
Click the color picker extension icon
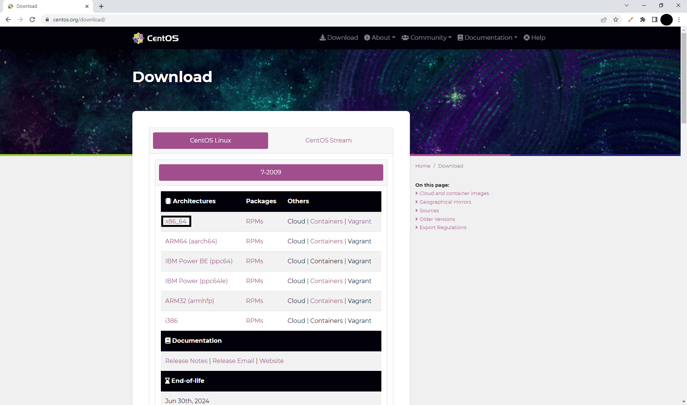pyautogui.click(x=631, y=19)
